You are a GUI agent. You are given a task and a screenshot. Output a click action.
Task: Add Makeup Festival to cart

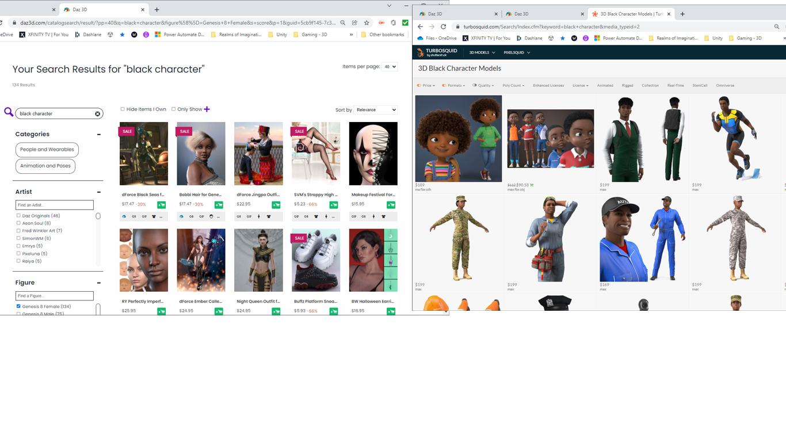click(x=391, y=205)
